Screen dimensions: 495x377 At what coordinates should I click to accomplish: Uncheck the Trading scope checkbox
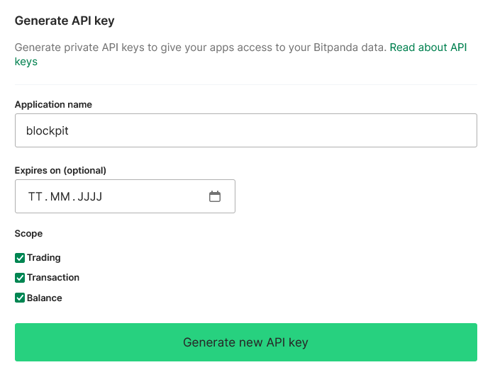pos(20,258)
